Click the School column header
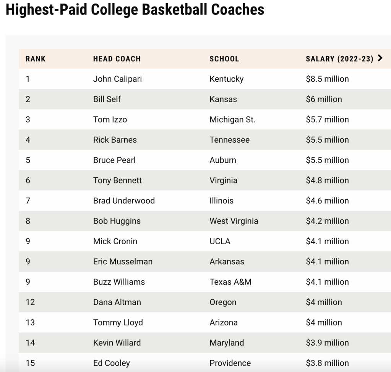This screenshot has height=372, width=391. [x=224, y=59]
